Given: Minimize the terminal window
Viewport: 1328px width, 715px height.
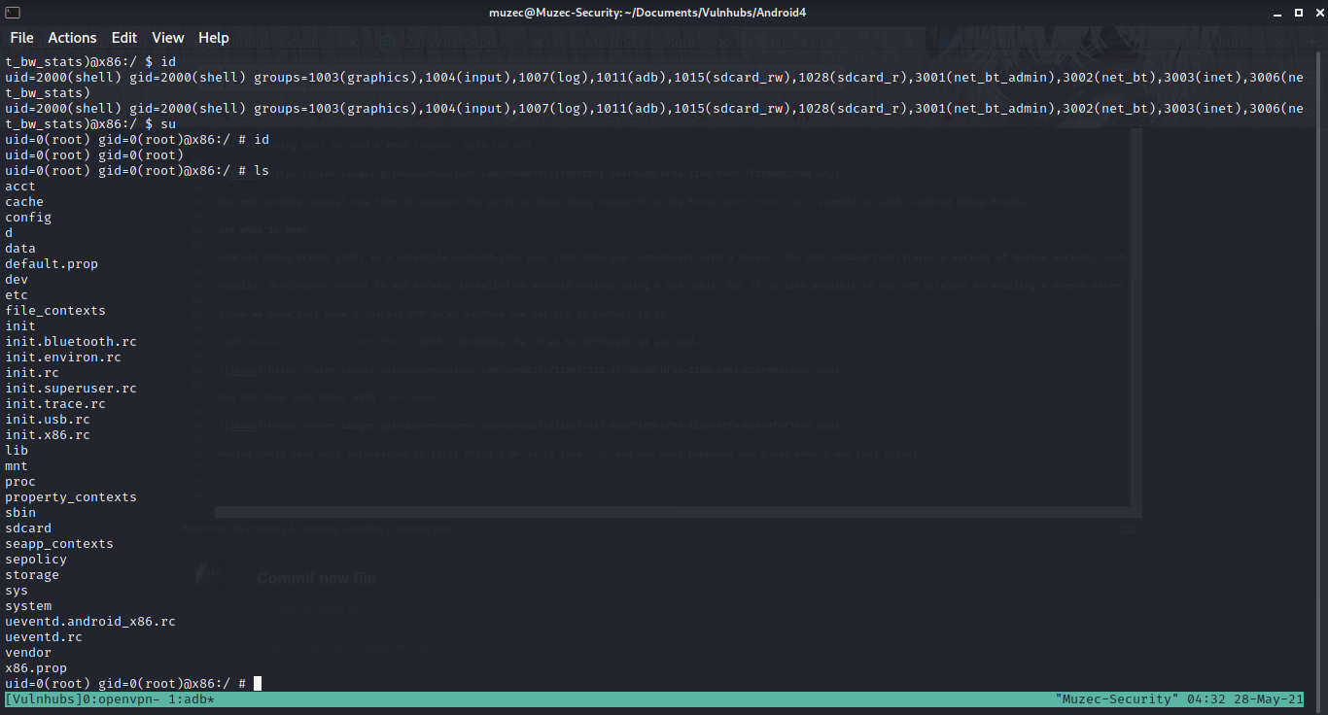Looking at the screenshot, I should click(x=1275, y=13).
